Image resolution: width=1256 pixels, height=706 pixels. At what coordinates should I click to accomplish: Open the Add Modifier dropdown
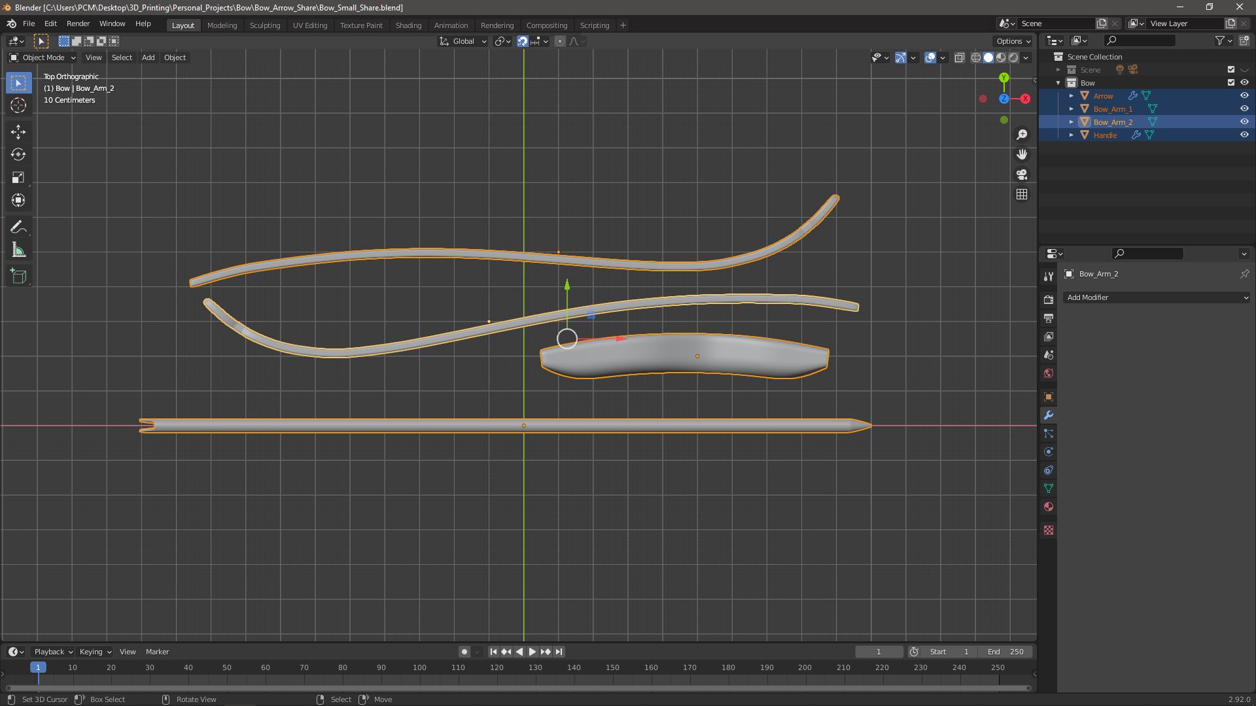pos(1156,297)
